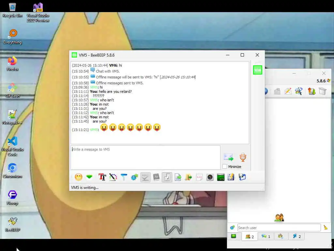The image size is (334, 251).
Task: Click the colorful icon next to 5.8.6
Action: pos(329,81)
